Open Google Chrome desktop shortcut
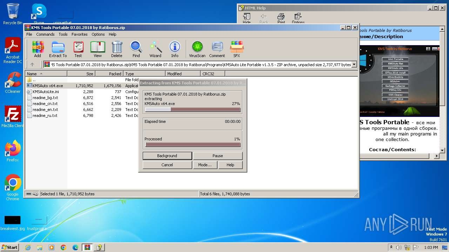The image size is (449, 252). (13, 188)
